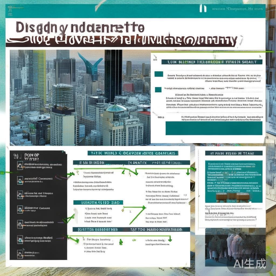
Task: Click the fourth icon in the dark sidebar
Action: tap(20, 209)
